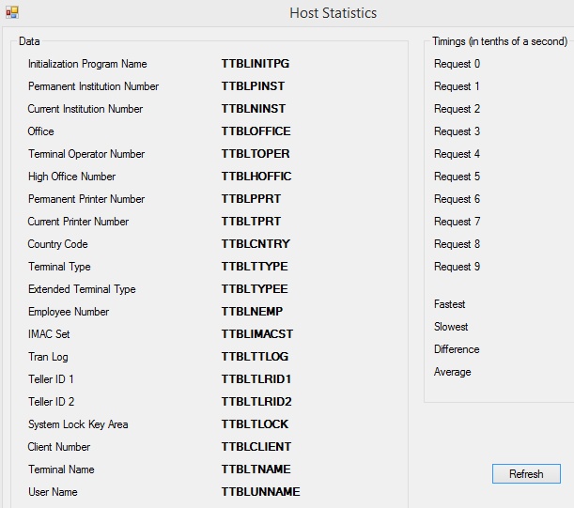574x508 pixels.
Task: Click the Average timing label
Action: [453, 372]
